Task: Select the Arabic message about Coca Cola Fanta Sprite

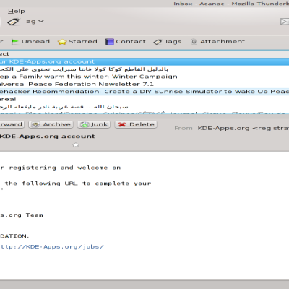Action: click(144, 69)
